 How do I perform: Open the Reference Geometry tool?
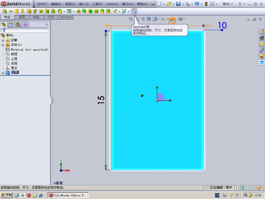[115, 11]
